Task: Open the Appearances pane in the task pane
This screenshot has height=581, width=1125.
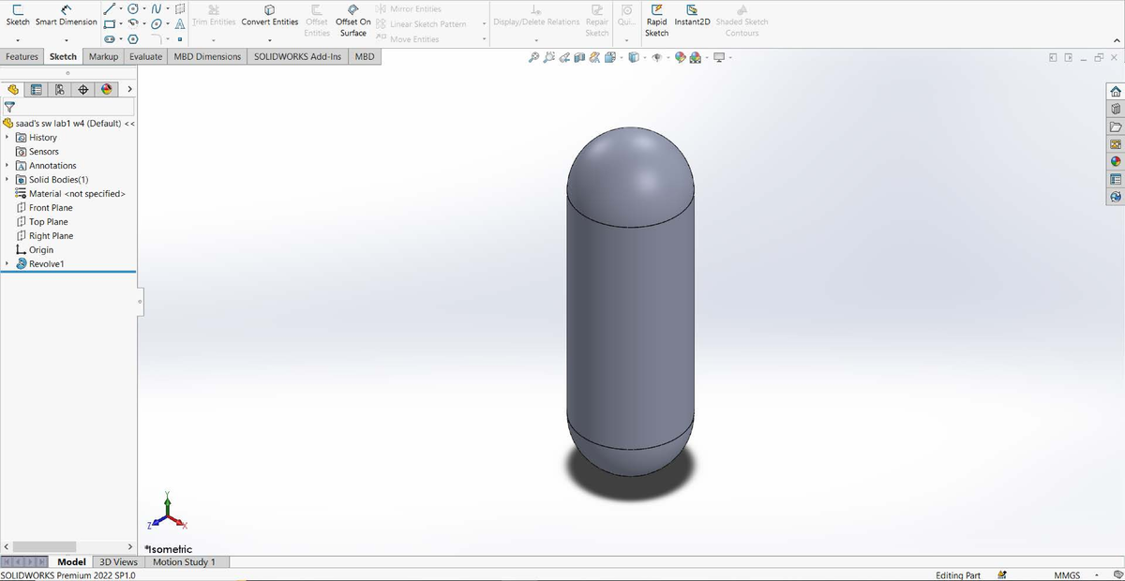Action: tap(1116, 161)
